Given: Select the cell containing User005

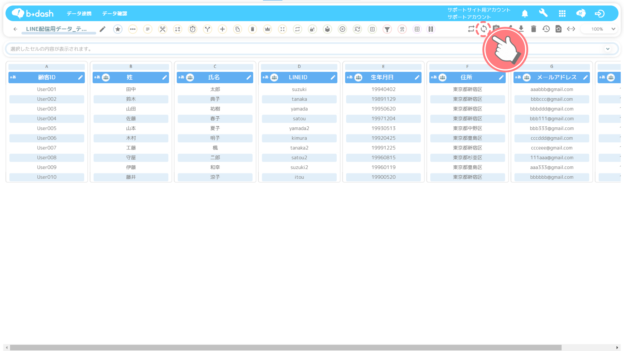Looking at the screenshot, I should click(x=46, y=128).
